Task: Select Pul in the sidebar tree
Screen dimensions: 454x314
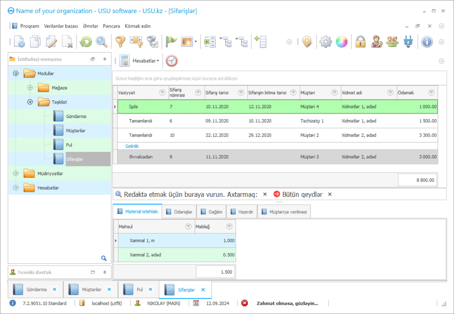Action: coord(69,145)
